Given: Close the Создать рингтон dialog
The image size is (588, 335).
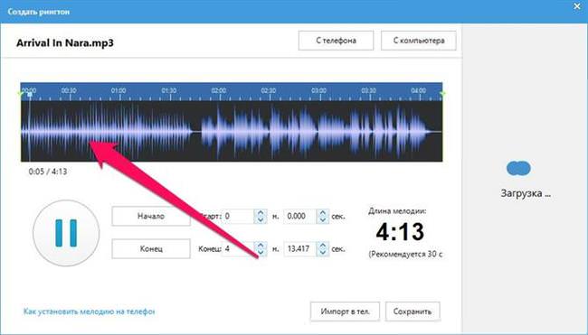Looking at the screenshot, I should point(577,6).
